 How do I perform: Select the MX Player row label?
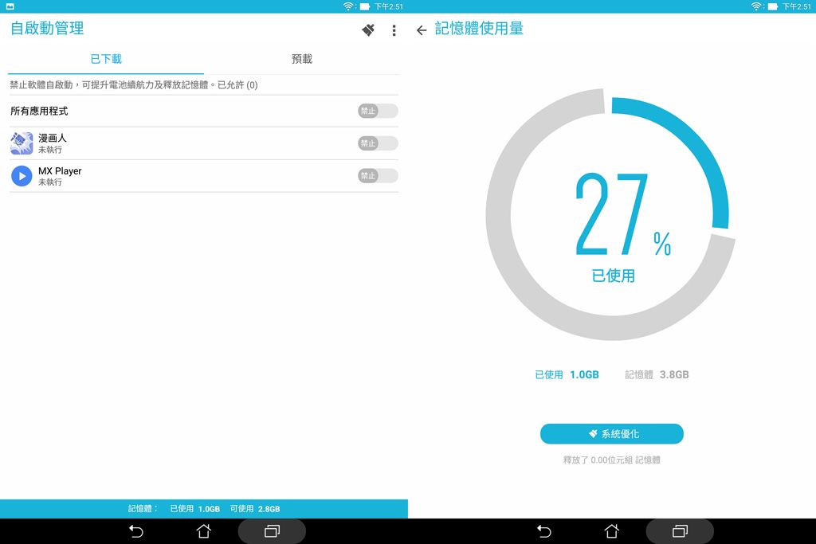(60, 171)
